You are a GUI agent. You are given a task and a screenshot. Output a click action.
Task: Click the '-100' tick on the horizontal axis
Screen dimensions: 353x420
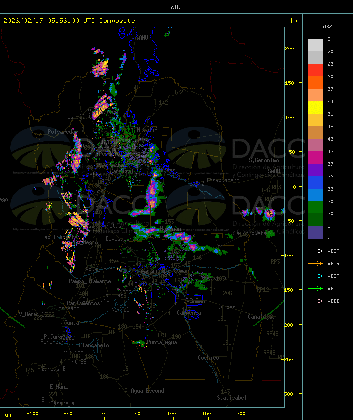[x=32, y=414]
